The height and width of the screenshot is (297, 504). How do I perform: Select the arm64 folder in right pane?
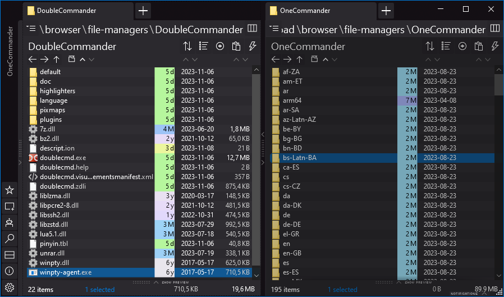click(292, 100)
